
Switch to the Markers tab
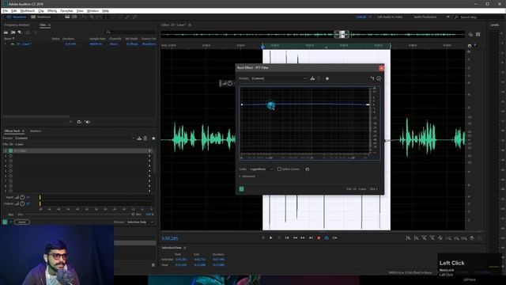36,131
